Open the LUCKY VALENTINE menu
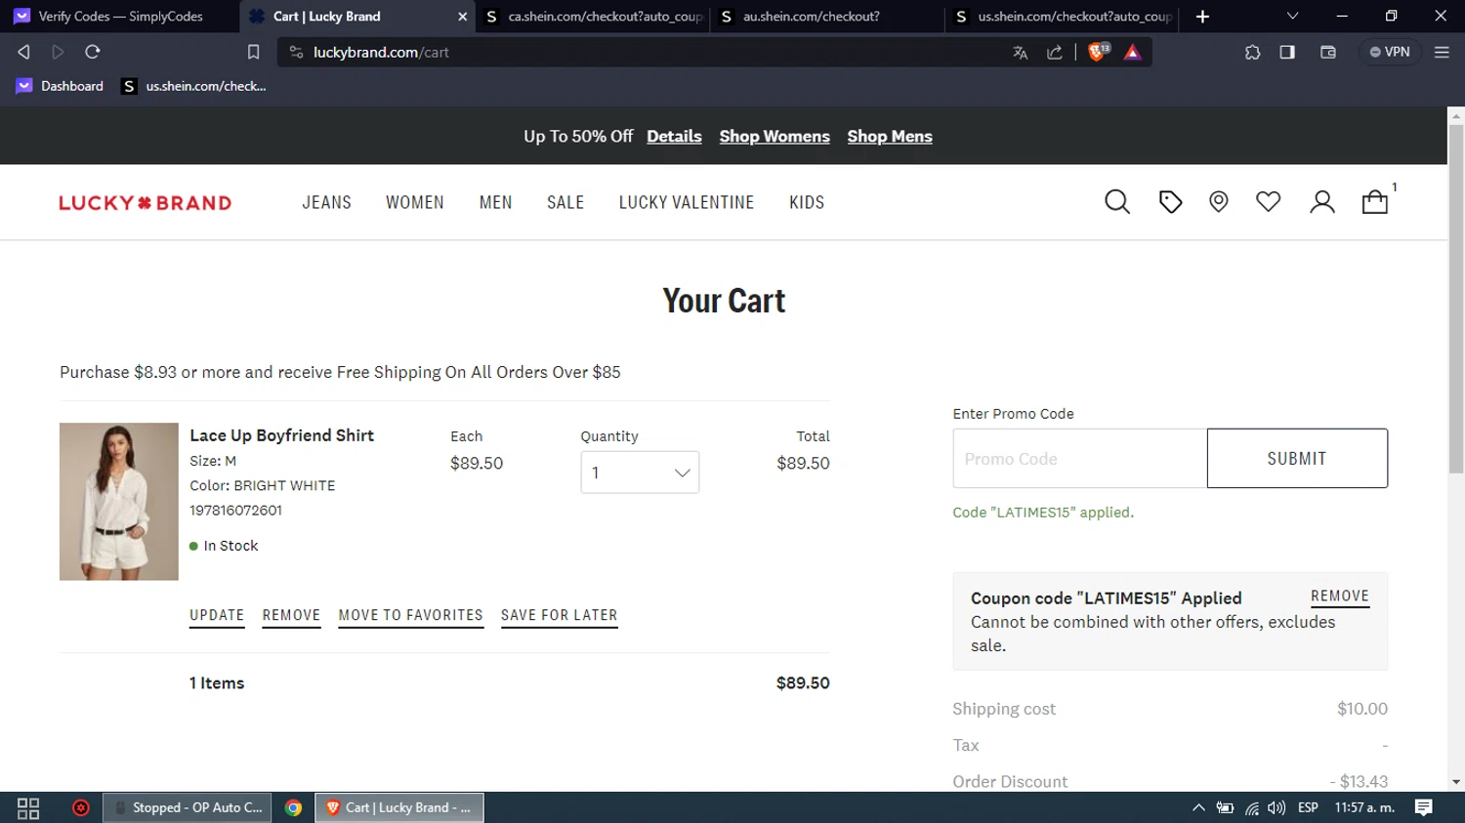Viewport: 1465px width, 823px height. (687, 202)
